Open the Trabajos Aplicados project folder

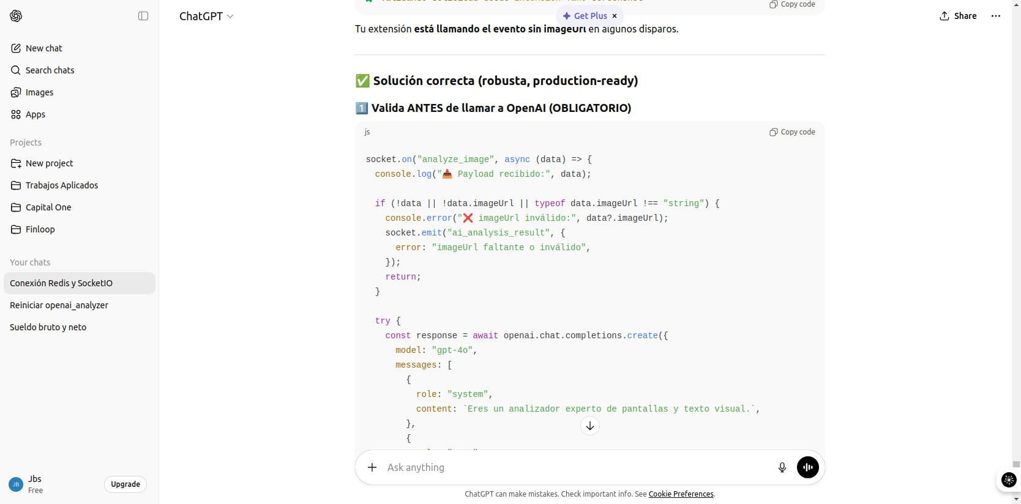tap(61, 185)
